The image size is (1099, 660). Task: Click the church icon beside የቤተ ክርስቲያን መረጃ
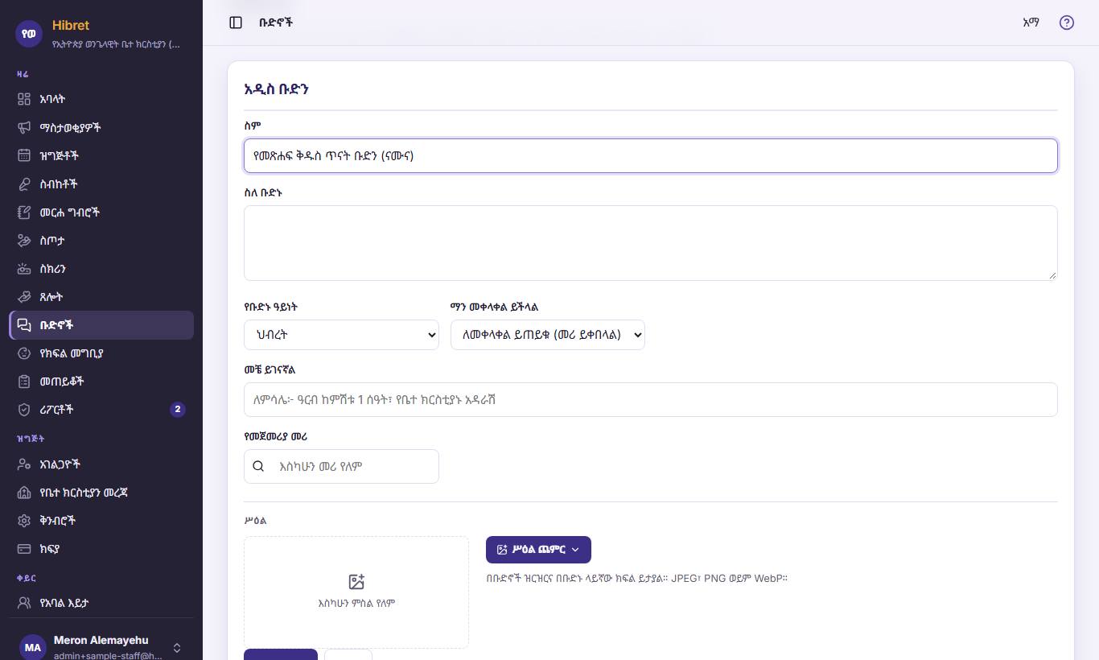24,492
